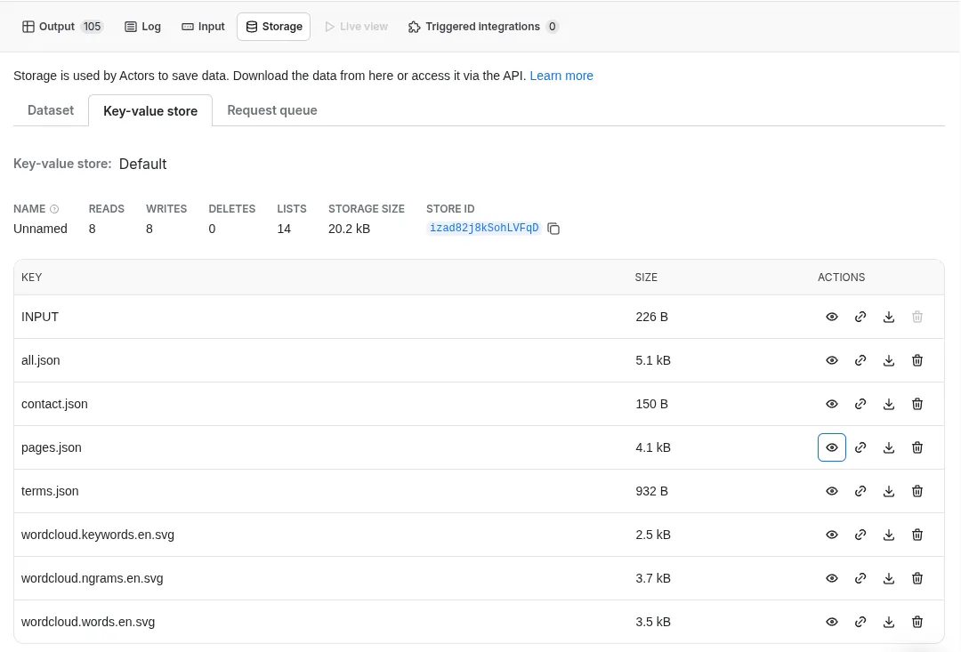Open the Request queue tab
961x652 pixels.
point(272,110)
